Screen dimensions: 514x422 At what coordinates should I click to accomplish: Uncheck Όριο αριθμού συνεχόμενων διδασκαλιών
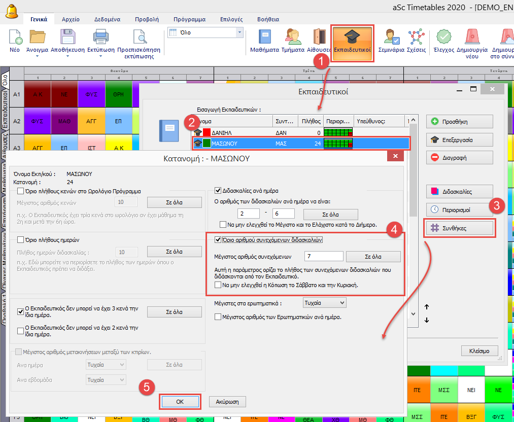(x=218, y=240)
